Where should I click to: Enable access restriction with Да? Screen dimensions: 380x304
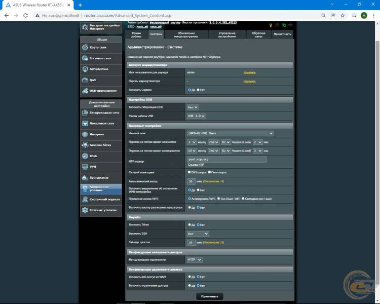tap(189, 286)
